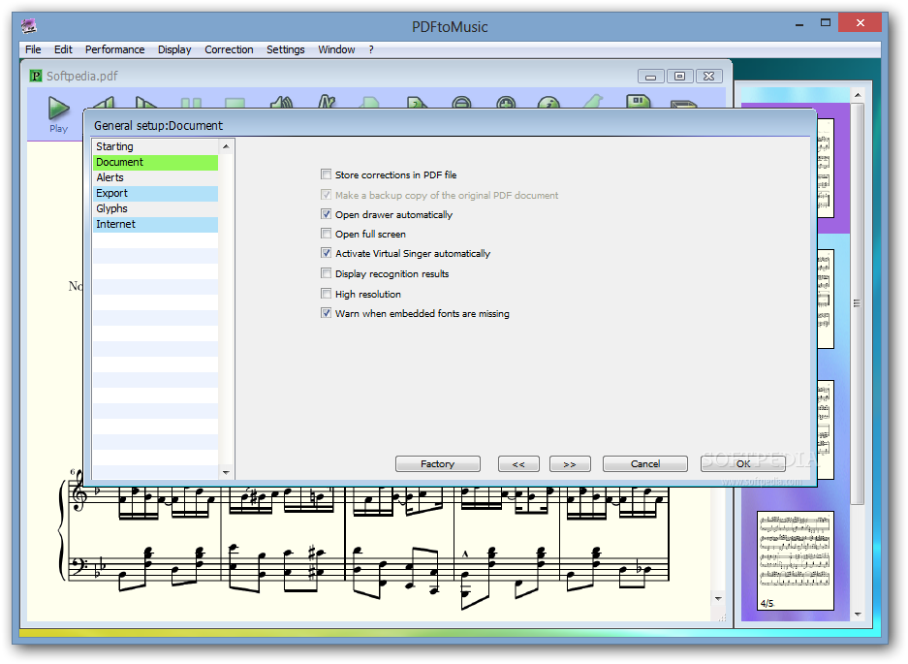Select the Internet setup category
Image resolution: width=908 pixels, height=664 pixels.
(155, 224)
